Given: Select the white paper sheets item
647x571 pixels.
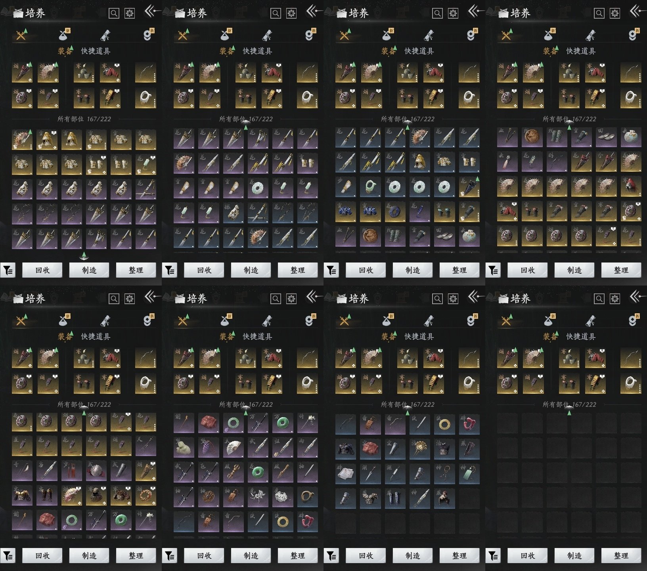Looking at the screenshot, I should click(x=345, y=473).
